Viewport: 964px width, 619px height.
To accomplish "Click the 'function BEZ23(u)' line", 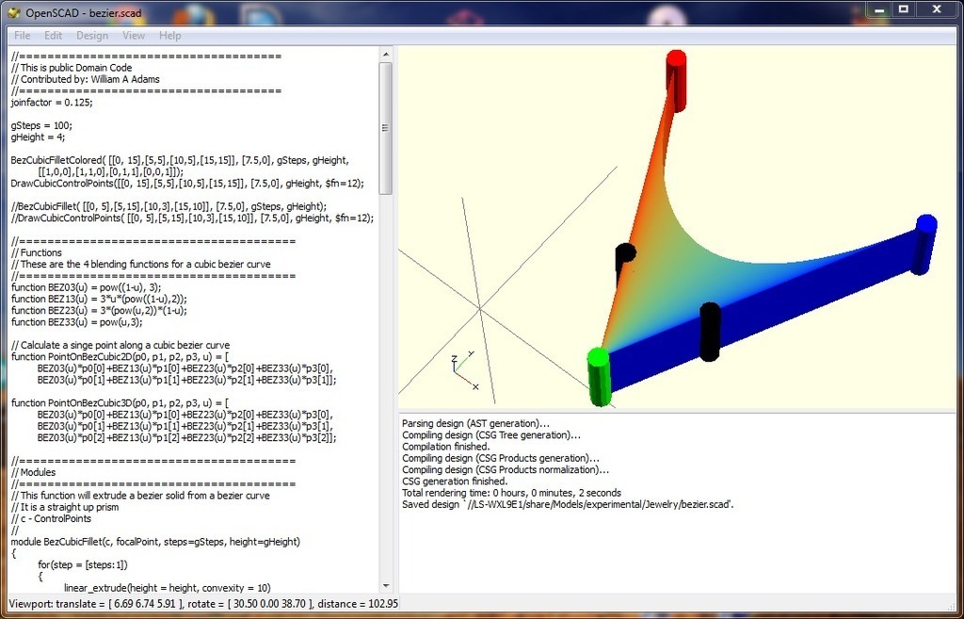I will click(99, 311).
